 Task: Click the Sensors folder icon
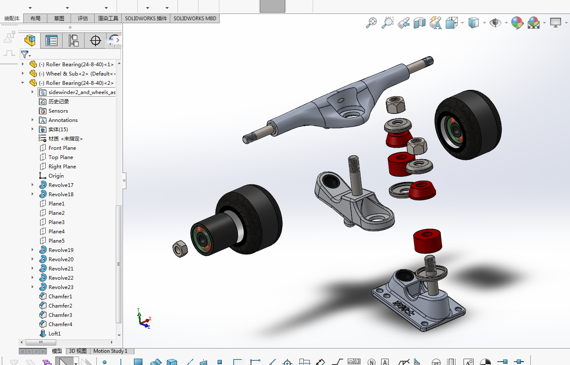tap(43, 111)
